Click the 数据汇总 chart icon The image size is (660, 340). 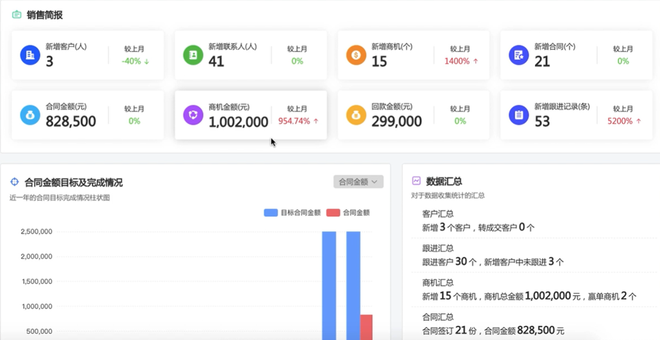tap(416, 181)
